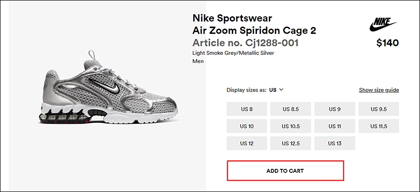This screenshot has width=420, height=192.
Task: Select size US 11
Action: tap(335, 126)
